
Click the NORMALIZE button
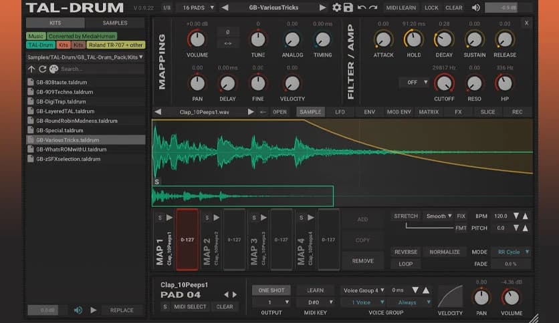click(x=445, y=252)
